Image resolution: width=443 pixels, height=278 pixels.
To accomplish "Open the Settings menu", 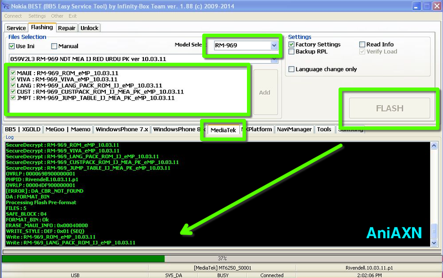I will [x=37, y=16].
